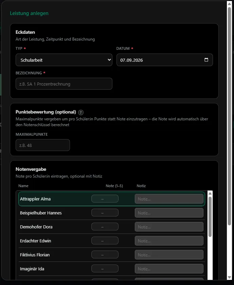Screen dimensions: 234x285
Task: Click the dialog's main scrollbar thumb
Action: point(229,116)
